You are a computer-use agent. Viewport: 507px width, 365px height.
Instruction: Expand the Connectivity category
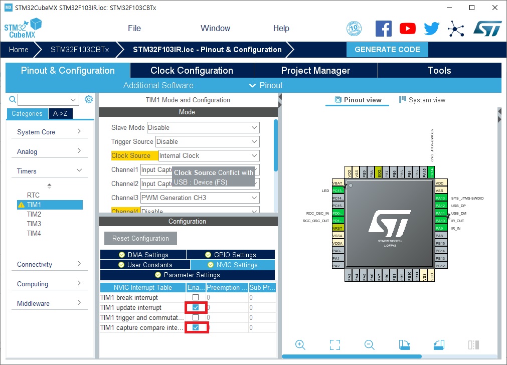[x=50, y=264]
